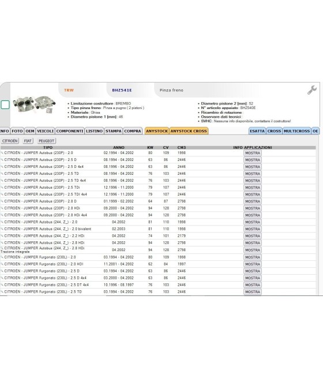Click MOSTRA for Furgonato (230L) 2.5 TD

click(253, 292)
